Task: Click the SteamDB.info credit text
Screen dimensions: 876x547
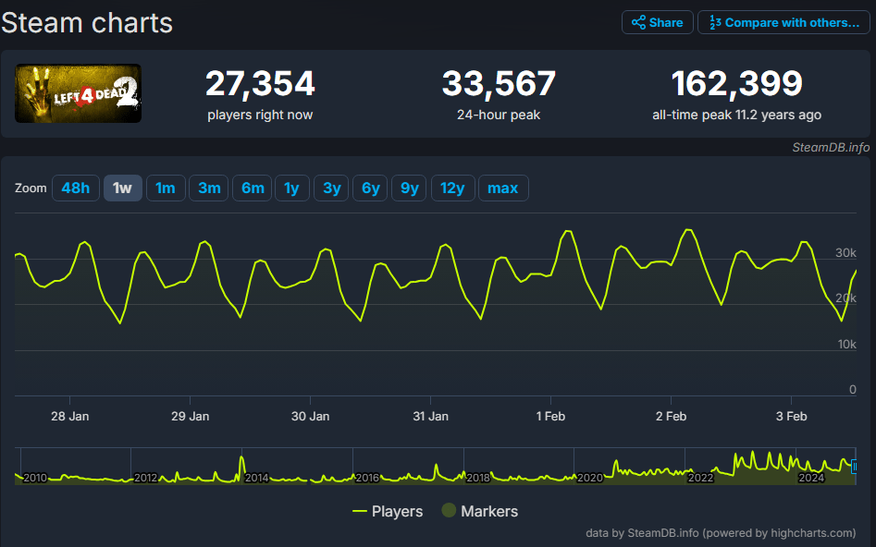Action: [830, 147]
